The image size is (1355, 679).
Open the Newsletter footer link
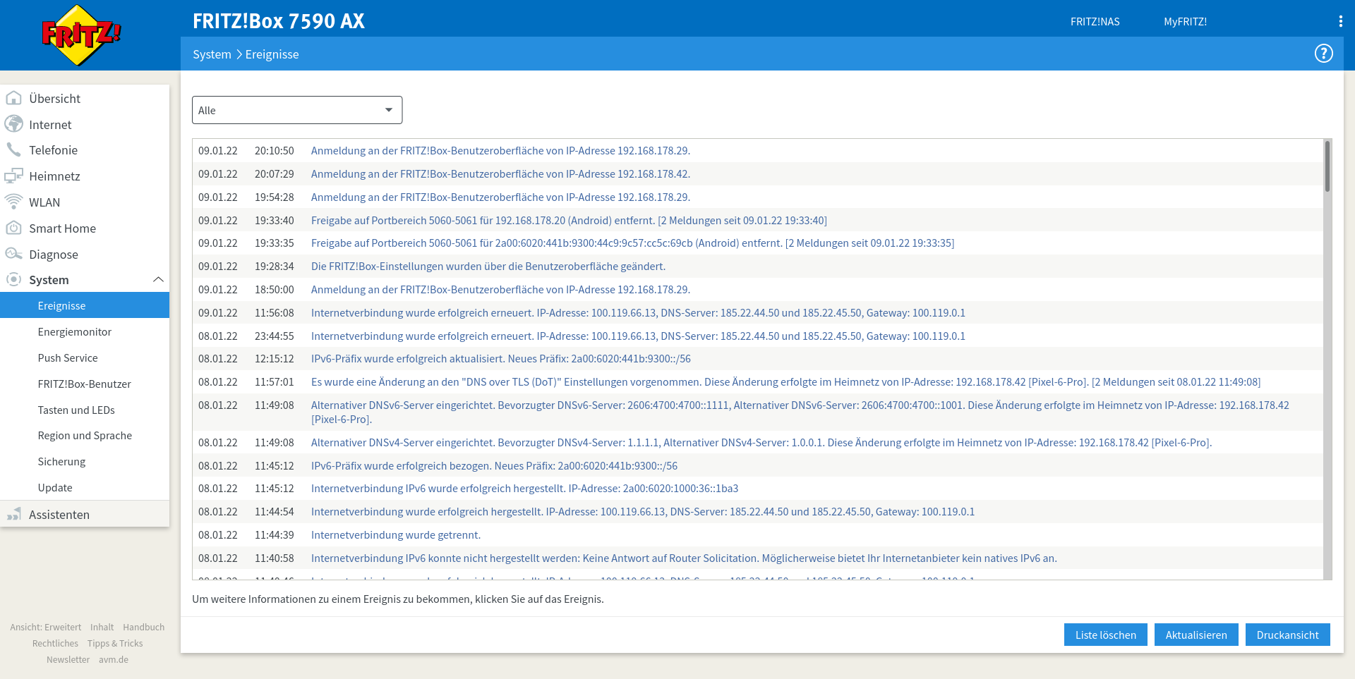point(68,659)
